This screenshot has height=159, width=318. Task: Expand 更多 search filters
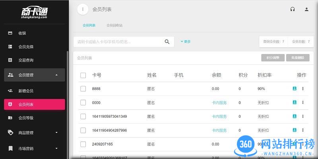185,42
